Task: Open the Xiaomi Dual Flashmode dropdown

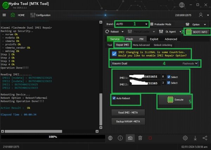Action: pos(155,64)
